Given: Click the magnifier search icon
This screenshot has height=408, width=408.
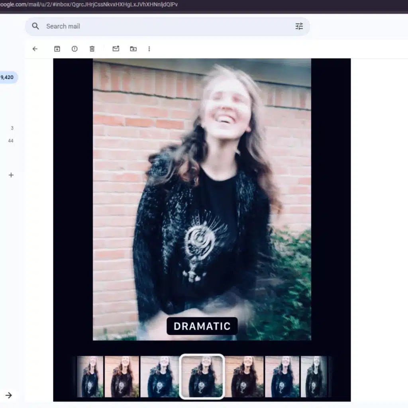Looking at the screenshot, I should [35, 26].
